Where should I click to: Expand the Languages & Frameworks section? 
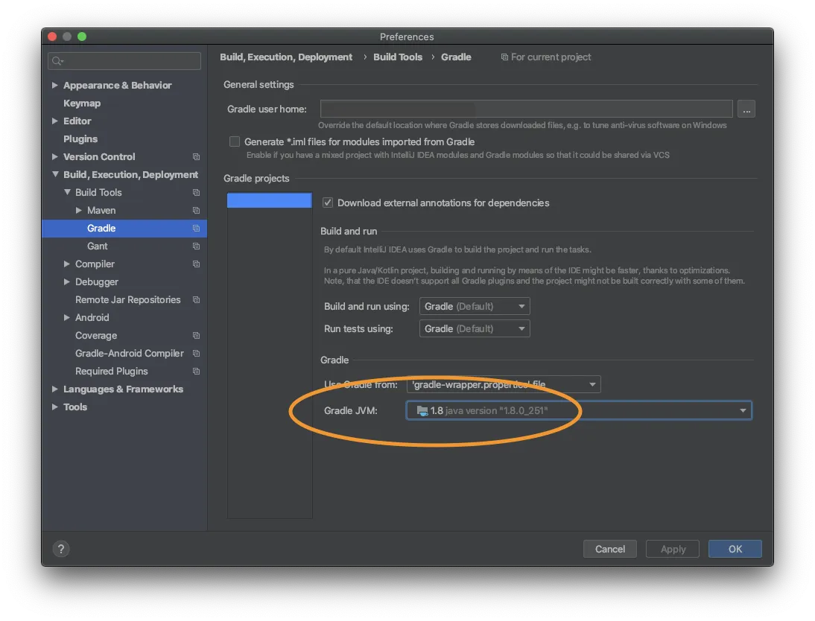[x=55, y=389]
